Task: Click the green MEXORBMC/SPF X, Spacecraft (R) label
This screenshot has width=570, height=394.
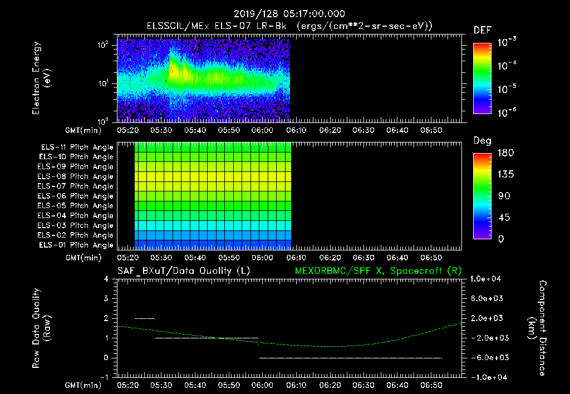Action: (378, 271)
